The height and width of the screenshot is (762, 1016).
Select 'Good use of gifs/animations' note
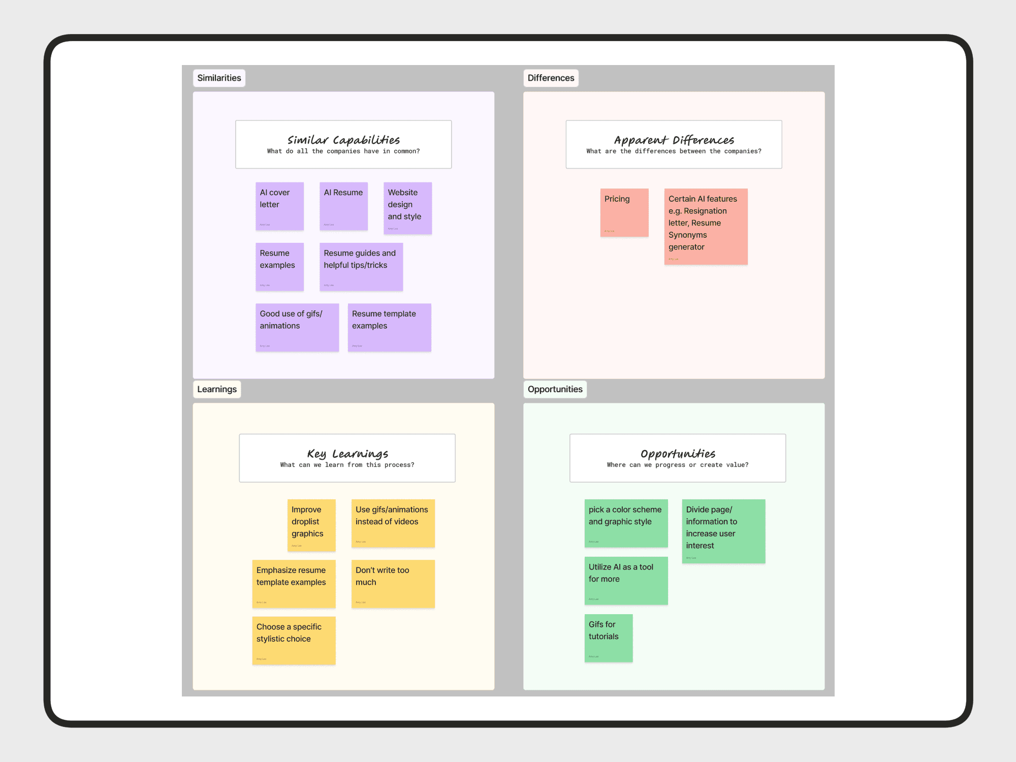[x=297, y=327]
